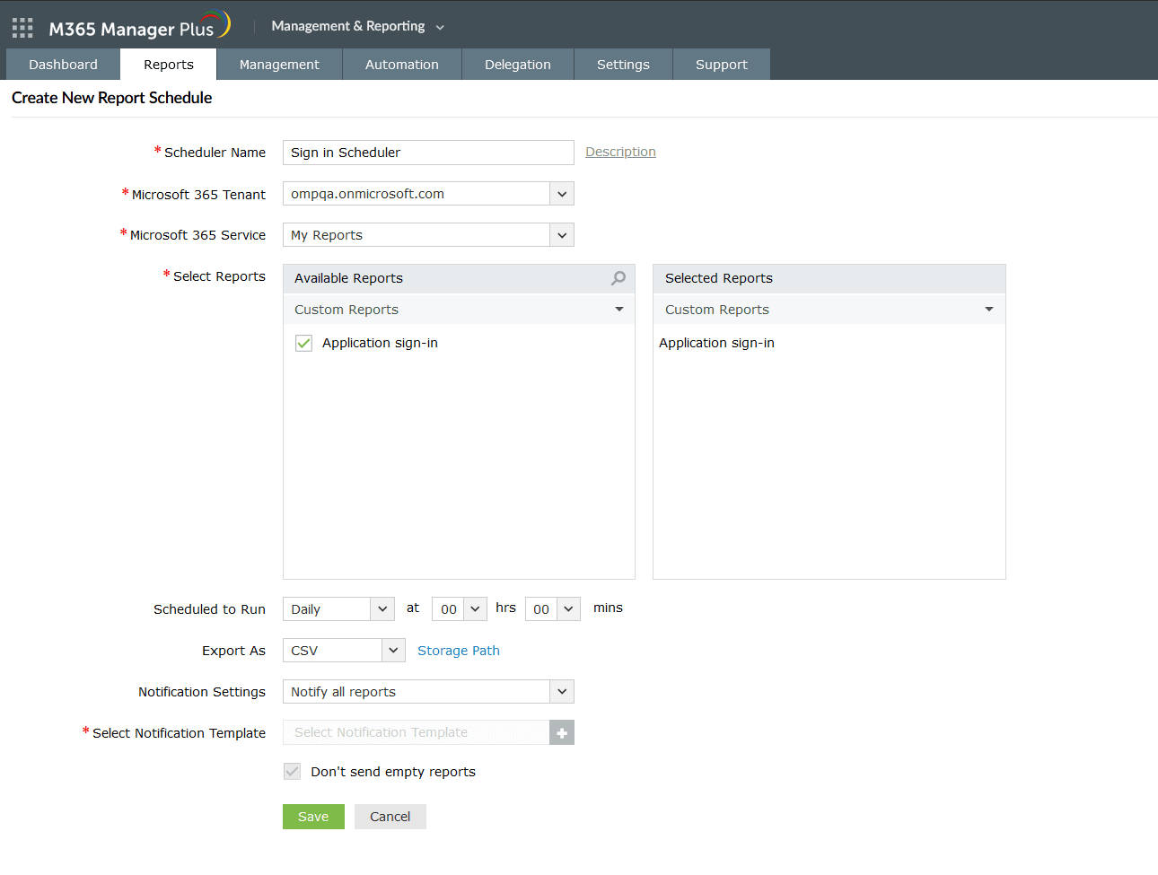Image resolution: width=1158 pixels, height=875 pixels.
Task: Open the Management & Reporting module dropdown
Action: [358, 27]
